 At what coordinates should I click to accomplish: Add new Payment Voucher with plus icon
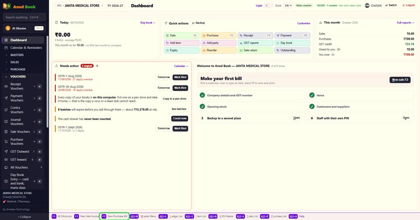tap(39, 98)
